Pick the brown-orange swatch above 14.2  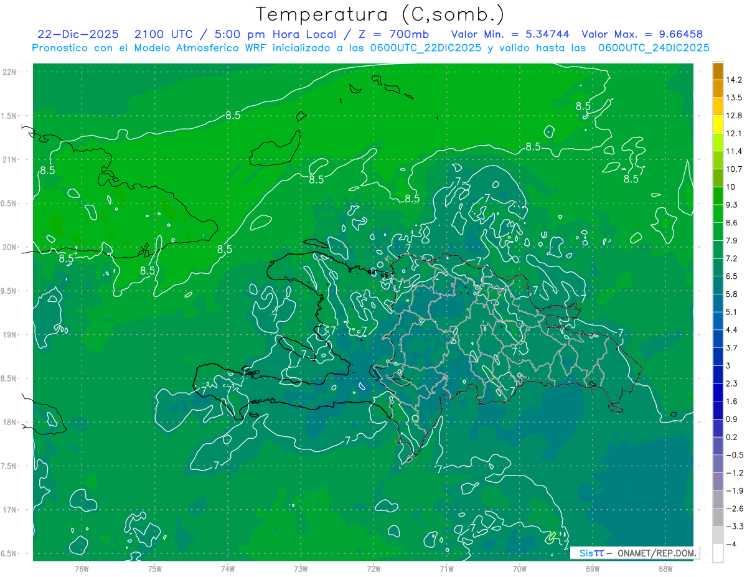click(718, 71)
